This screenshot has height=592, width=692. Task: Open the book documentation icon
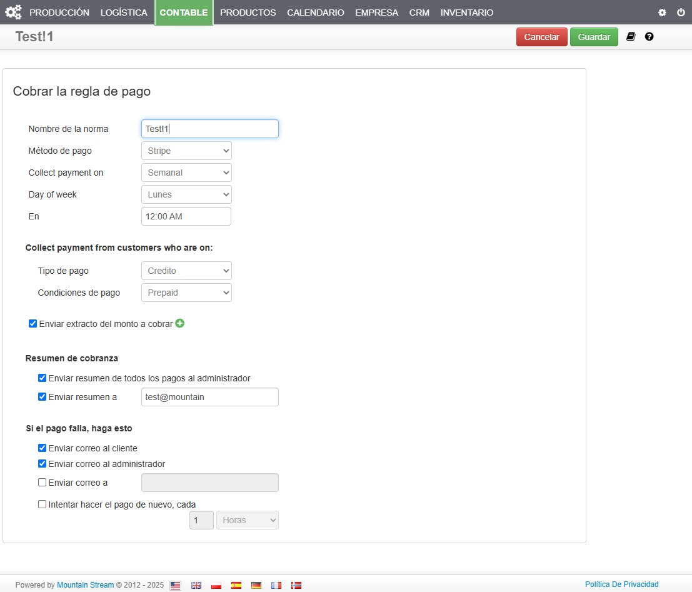point(631,37)
